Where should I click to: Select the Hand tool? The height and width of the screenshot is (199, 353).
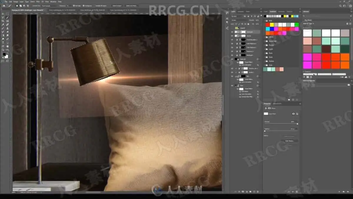point(7,46)
